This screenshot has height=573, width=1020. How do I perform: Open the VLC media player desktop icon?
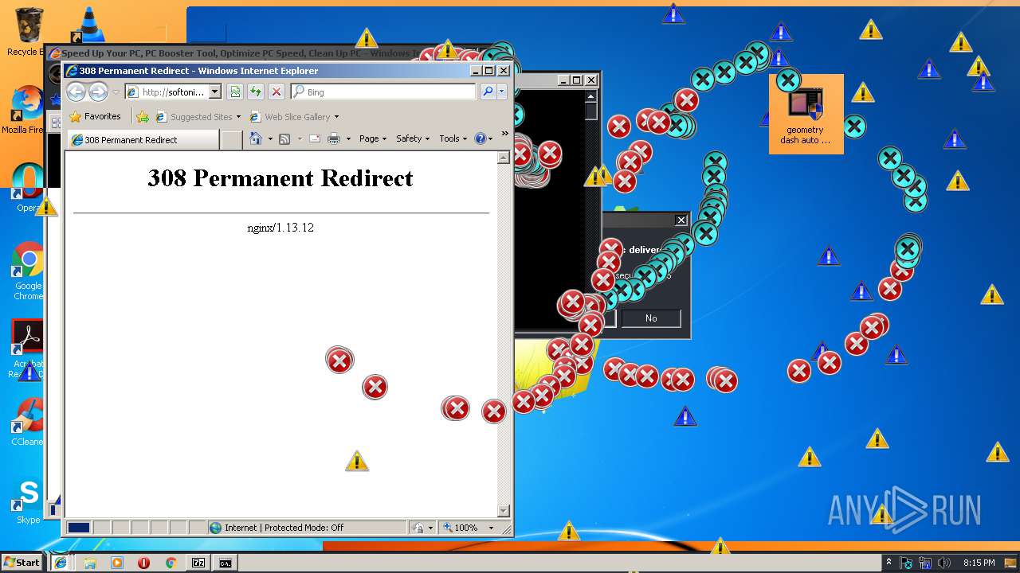pyautogui.click(x=88, y=24)
